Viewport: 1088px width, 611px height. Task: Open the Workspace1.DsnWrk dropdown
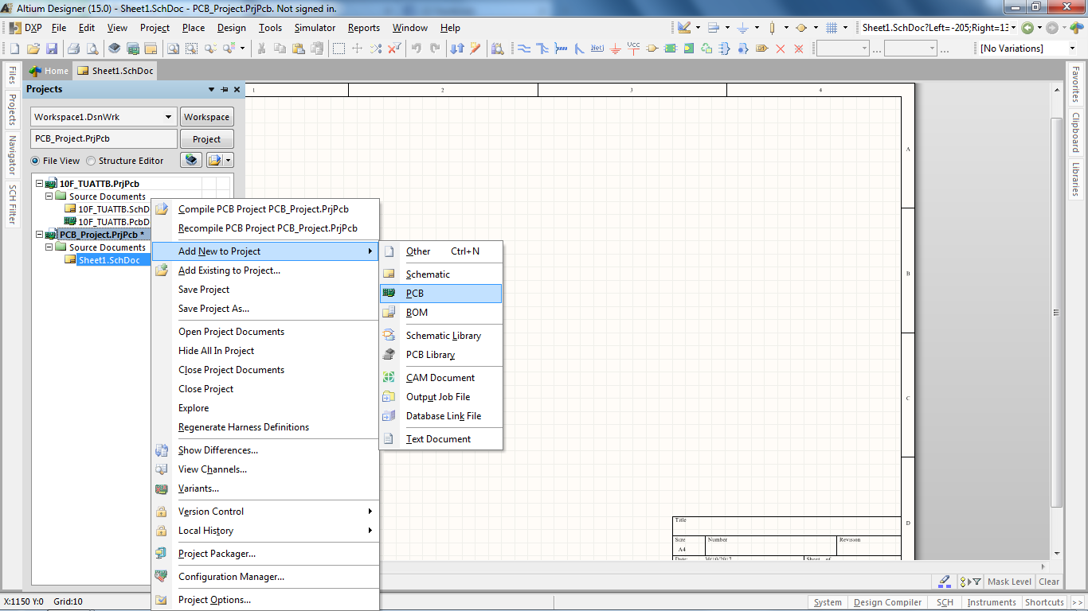(169, 117)
